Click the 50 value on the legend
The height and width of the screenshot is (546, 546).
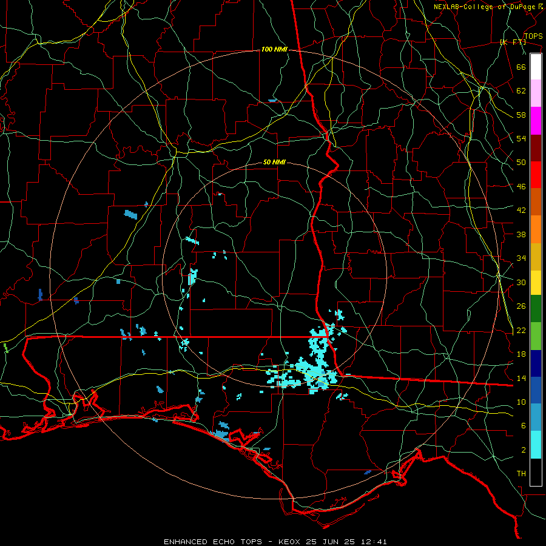coord(521,163)
